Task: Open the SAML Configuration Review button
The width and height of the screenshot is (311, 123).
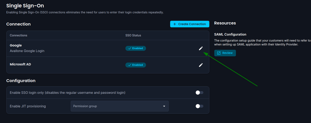Action: coord(225,53)
